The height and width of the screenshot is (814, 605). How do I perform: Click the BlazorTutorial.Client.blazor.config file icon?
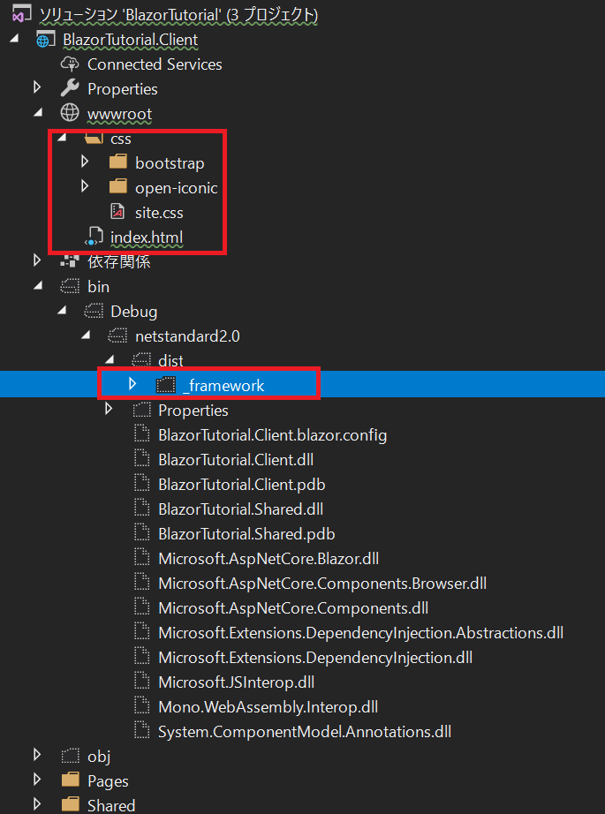point(142,434)
